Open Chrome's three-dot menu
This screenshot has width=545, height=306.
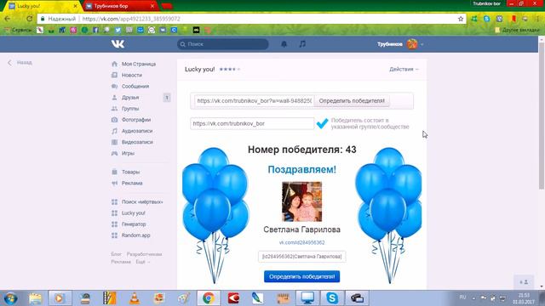pos(537,19)
